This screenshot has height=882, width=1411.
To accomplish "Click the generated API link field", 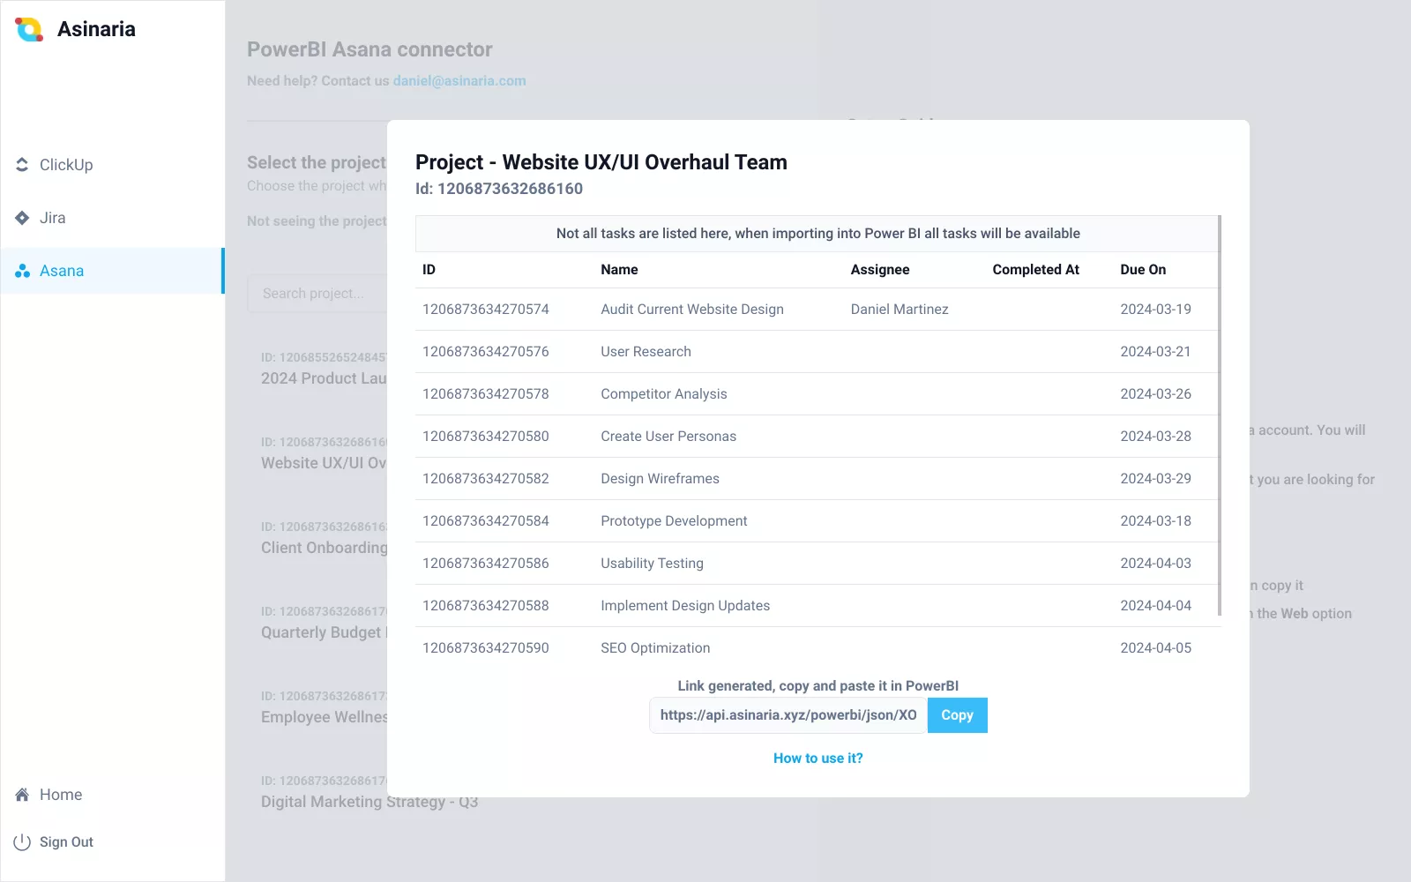I will pos(788,715).
